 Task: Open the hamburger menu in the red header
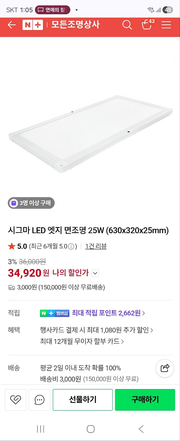[x=166, y=25]
